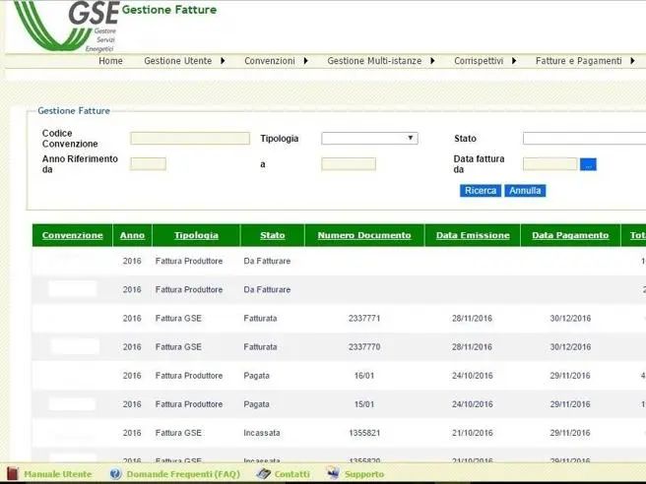Go to the Home page
The height and width of the screenshot is (484, 646).
110,61
